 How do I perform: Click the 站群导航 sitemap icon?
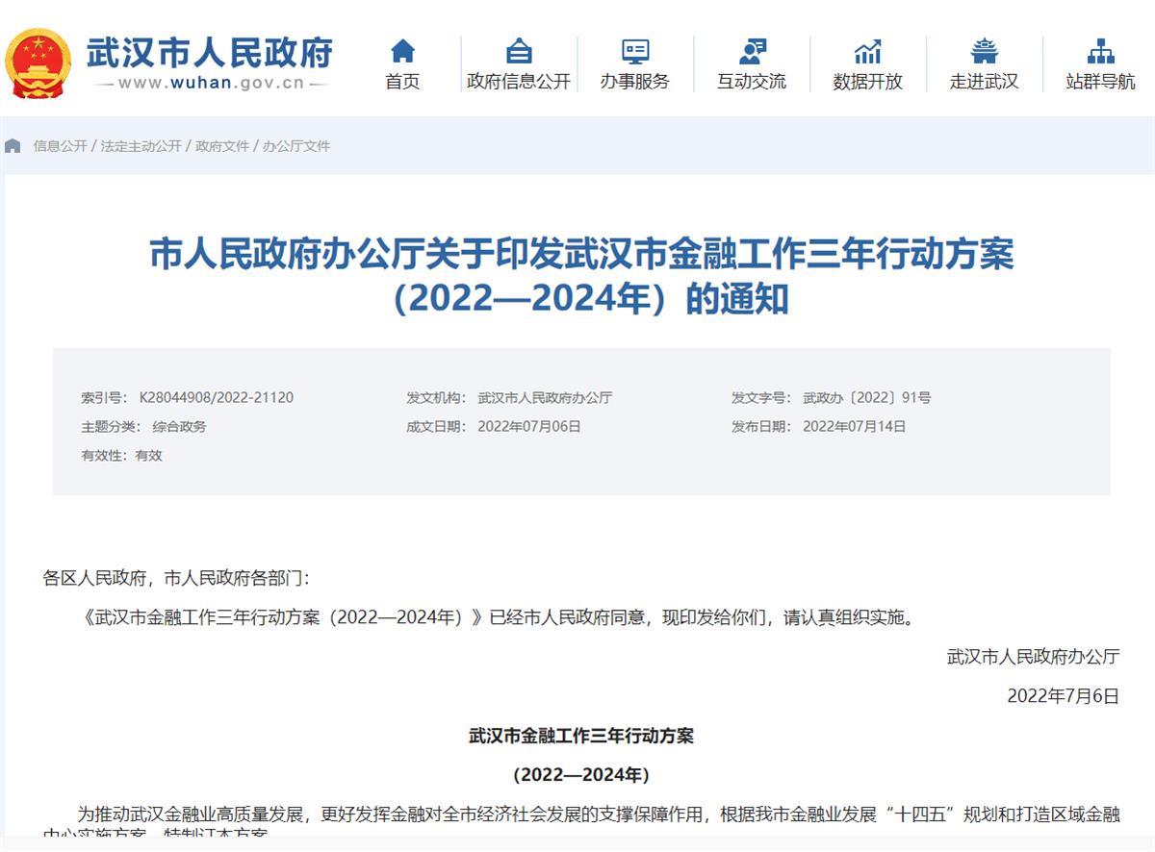(1100, 51)
